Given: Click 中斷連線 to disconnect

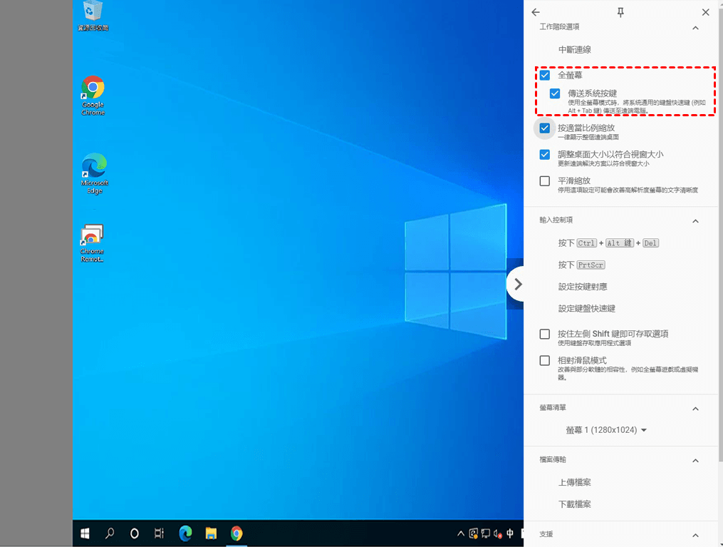Looking at the screenshot, I should pyautogui.click(x=574, y=50).
